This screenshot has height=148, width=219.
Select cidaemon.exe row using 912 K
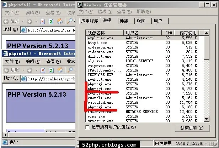(x=142, y=47)
